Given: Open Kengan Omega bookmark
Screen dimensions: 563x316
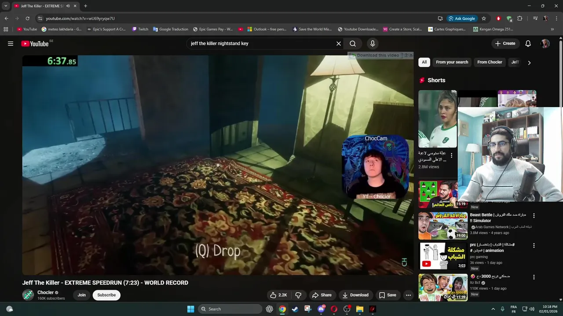Looking at the screenshot, I should [x=493, y=29].
